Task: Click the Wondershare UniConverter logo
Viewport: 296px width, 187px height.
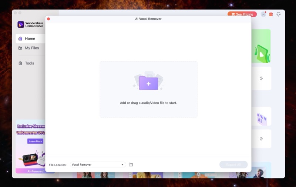Action: [x=30, y=24]
